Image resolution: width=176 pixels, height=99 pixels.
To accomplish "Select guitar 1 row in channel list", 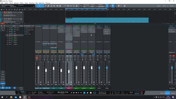I will (15, 37).
